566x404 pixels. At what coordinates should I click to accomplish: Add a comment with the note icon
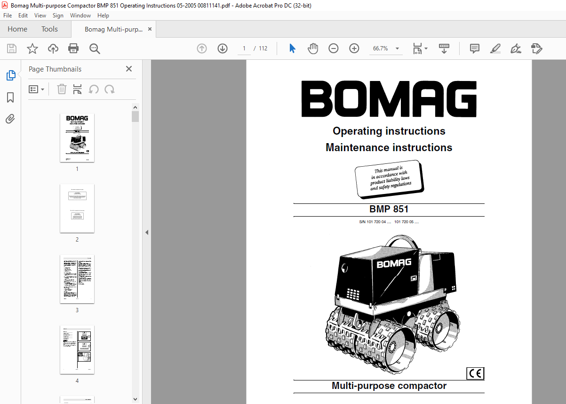pyautogui.click(x=475, y=48)
